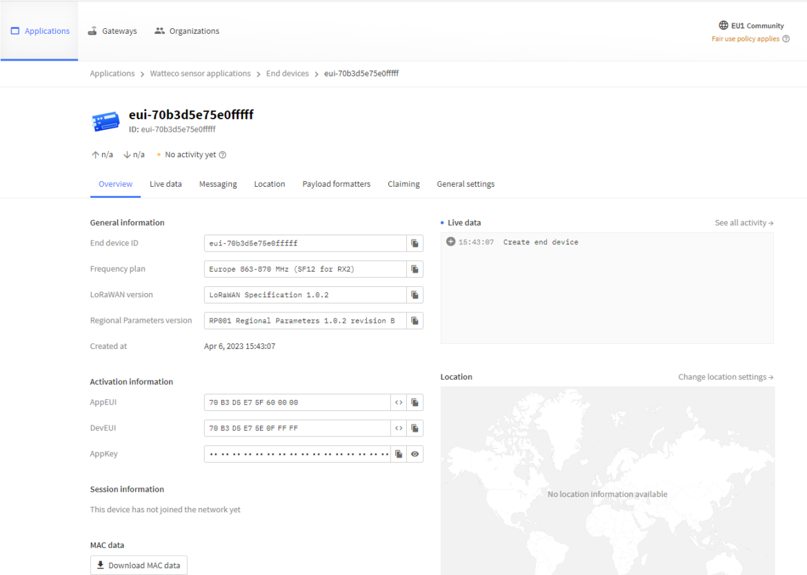The width and height of the screenshot is (807, 575).
Task: Switch to the Live data tab
Action: pyautogui.click(x=166, y=184)
